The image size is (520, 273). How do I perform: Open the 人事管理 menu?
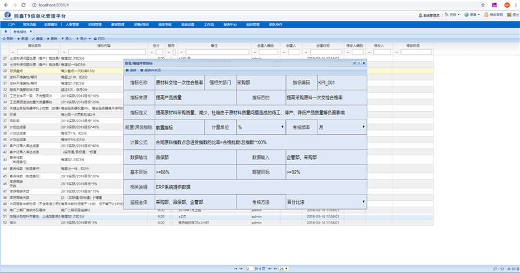tap(73, 23)
